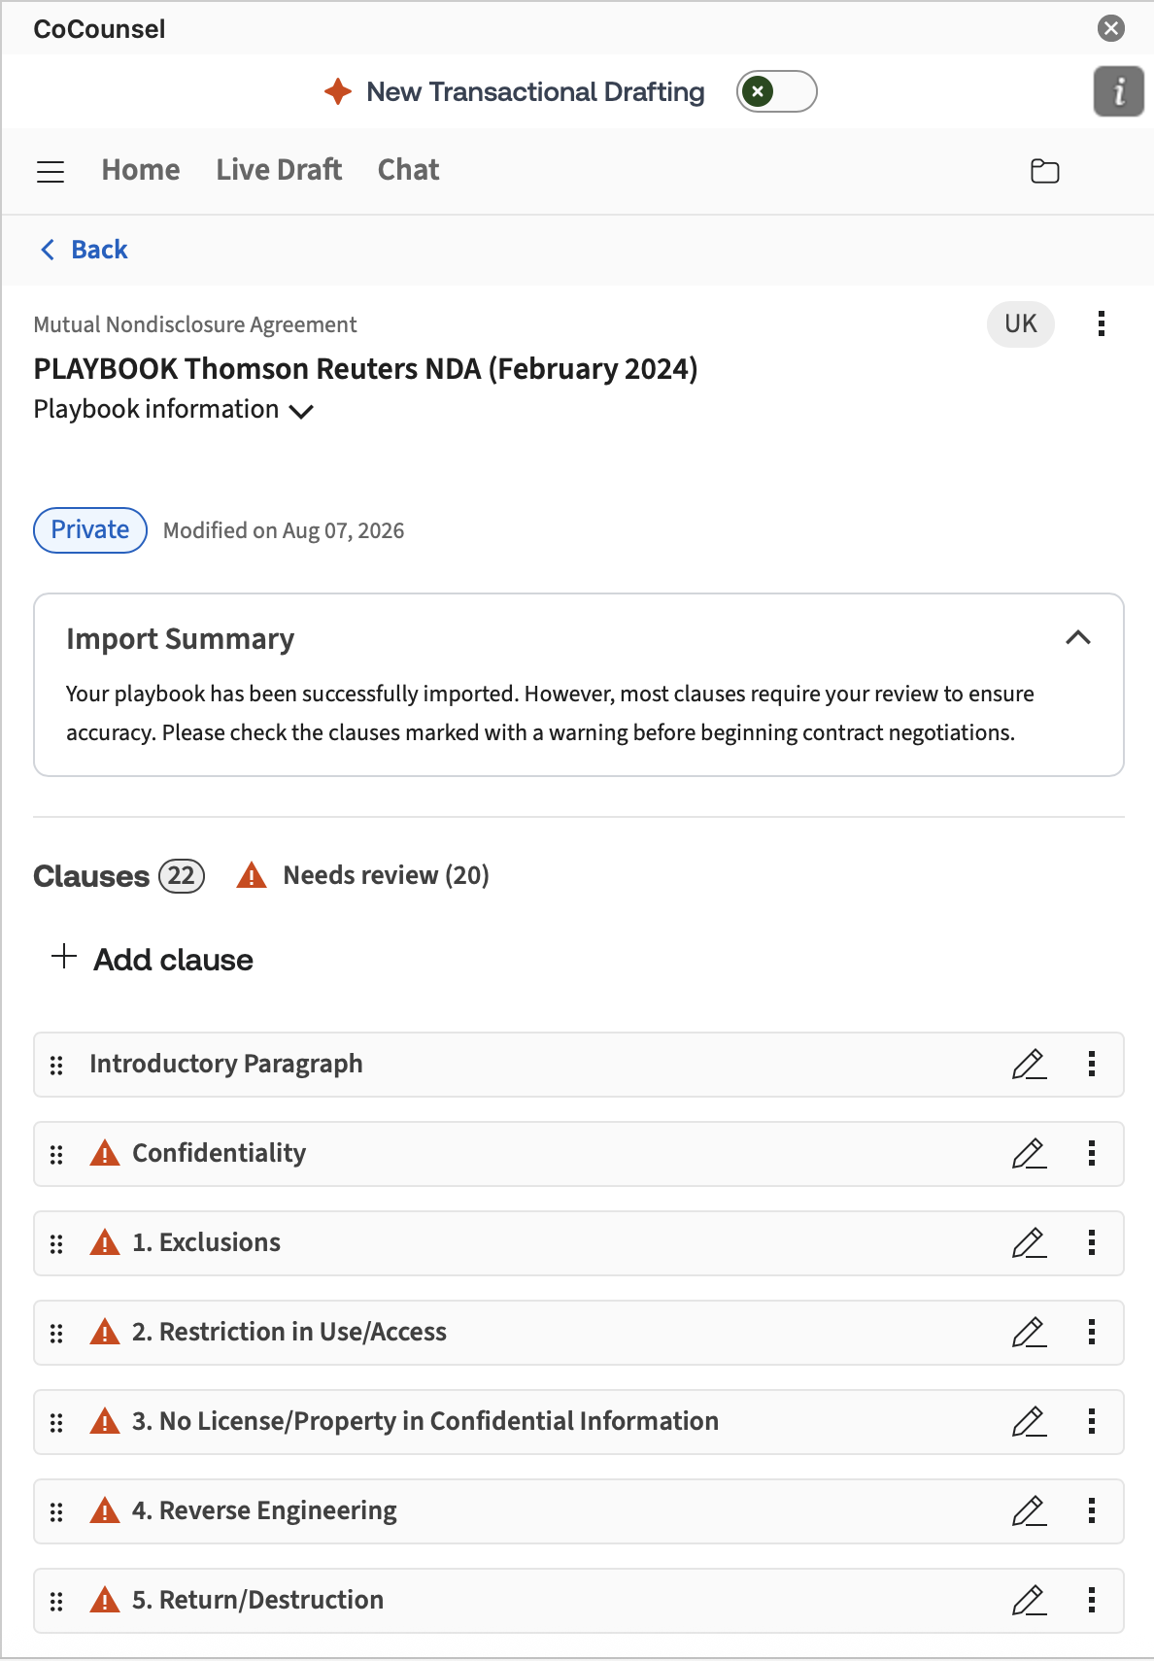Viewport: 1154px width, 1661px height.
Task: Open the info icon button
Action: pos(1119,92)
